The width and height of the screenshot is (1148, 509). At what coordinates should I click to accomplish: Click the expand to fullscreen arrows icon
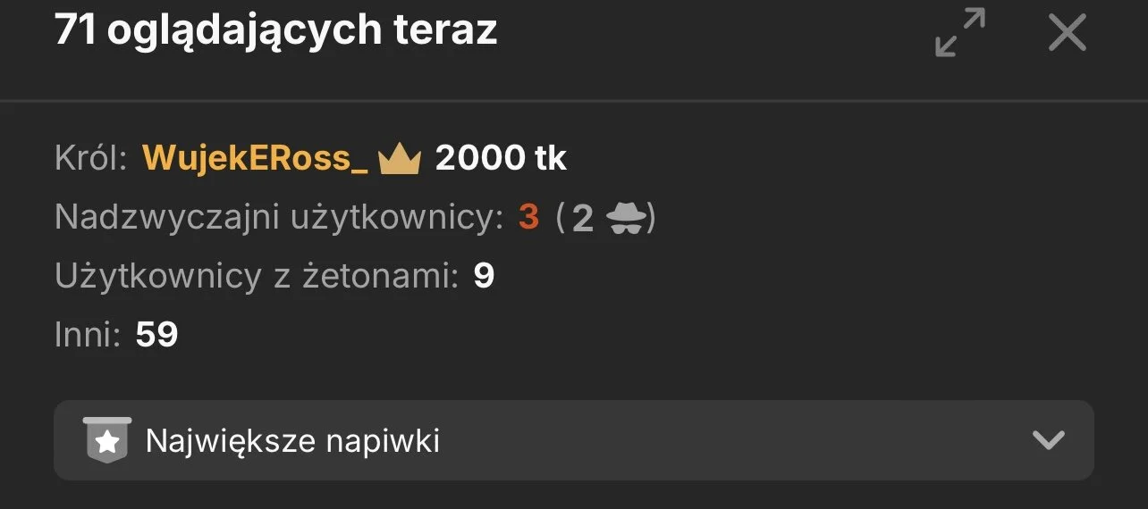tap(959, 33)
